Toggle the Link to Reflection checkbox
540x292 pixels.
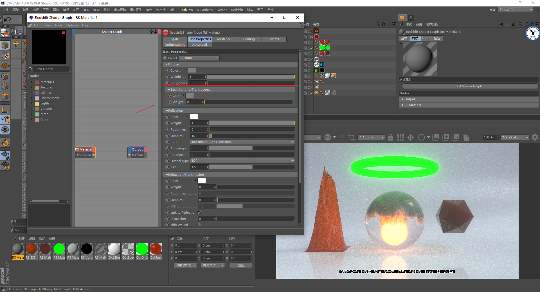(199, 213)
